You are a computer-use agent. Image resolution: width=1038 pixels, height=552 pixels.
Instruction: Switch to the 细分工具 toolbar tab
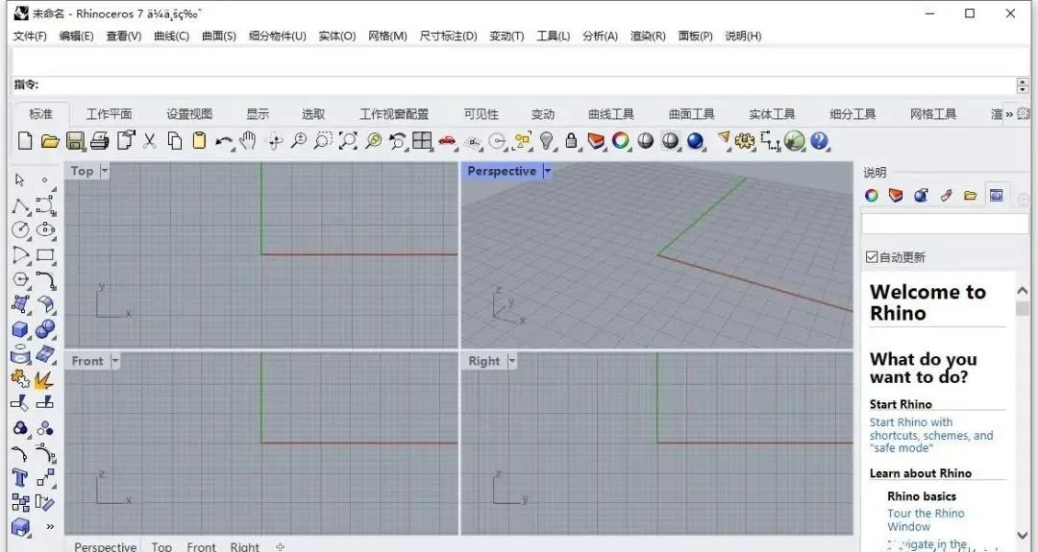(853, 113)
